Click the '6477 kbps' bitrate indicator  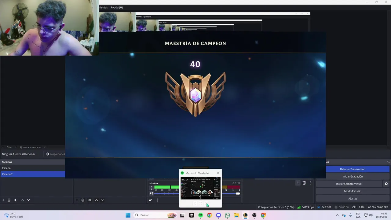[x=305, y=207]
